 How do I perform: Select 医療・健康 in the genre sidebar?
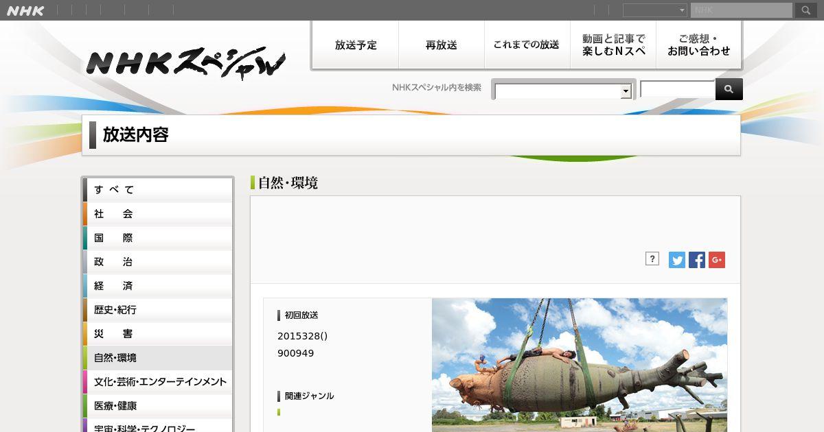coord(158,406)
